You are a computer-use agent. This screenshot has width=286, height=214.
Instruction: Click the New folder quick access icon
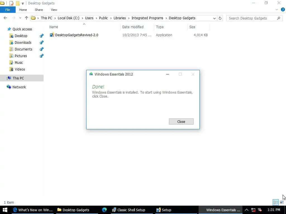click(x=18, y=3)
